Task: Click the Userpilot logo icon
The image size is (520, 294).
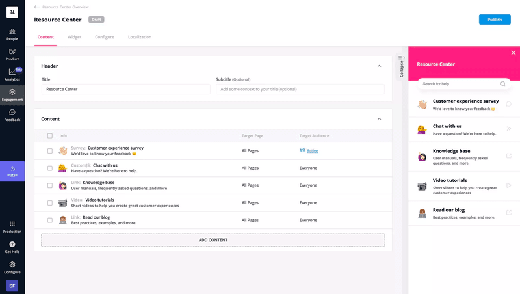Action: click(12, 12)
